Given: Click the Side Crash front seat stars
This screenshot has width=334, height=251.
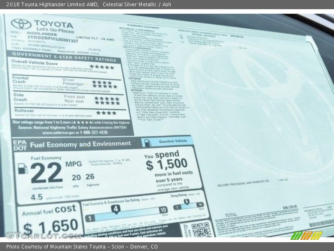Looking at the screenshot, I should pos(106,99).
